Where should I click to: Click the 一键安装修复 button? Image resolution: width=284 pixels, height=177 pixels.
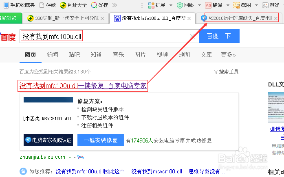101,140
